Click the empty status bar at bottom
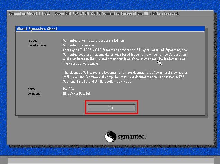 pos(111,160)
